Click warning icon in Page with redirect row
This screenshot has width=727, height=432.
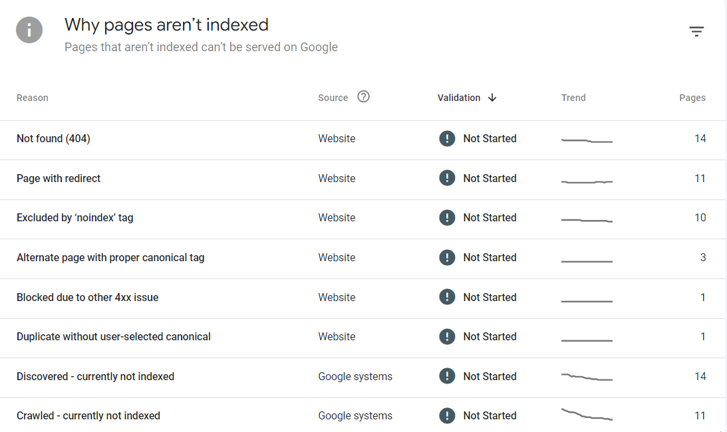click(x=447, y=178)
